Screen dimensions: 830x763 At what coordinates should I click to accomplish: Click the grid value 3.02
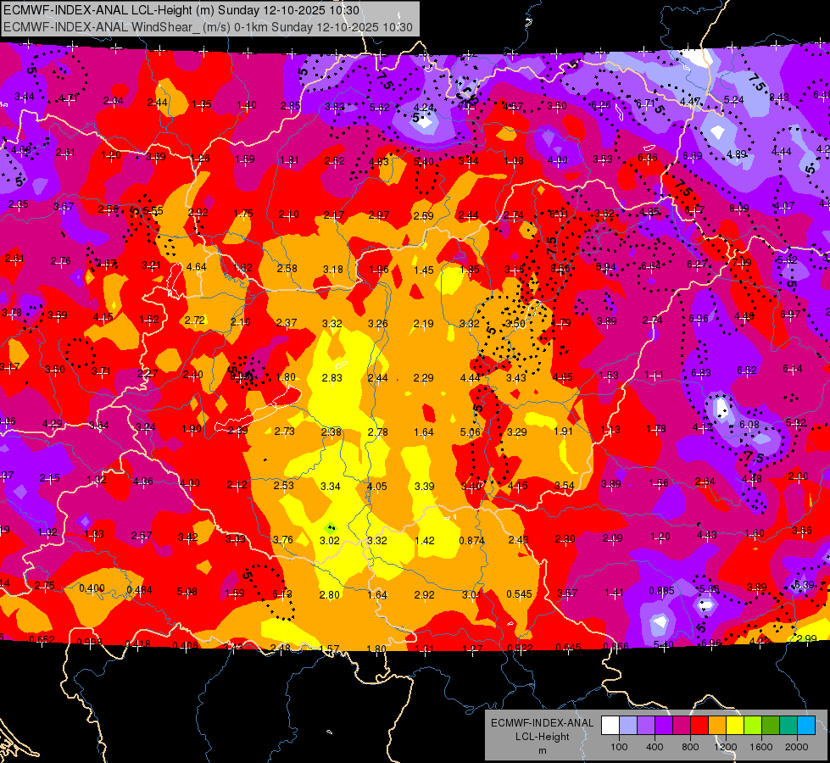tap(329, 541)
